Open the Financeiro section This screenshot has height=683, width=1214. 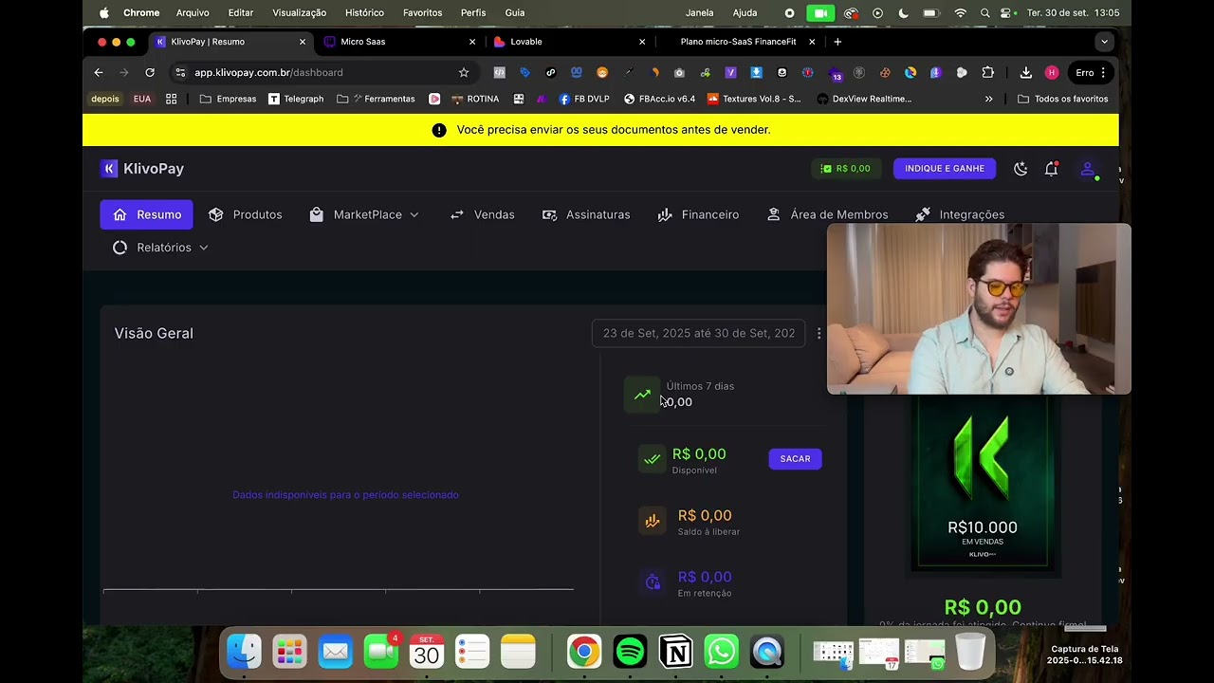[698, 214]
